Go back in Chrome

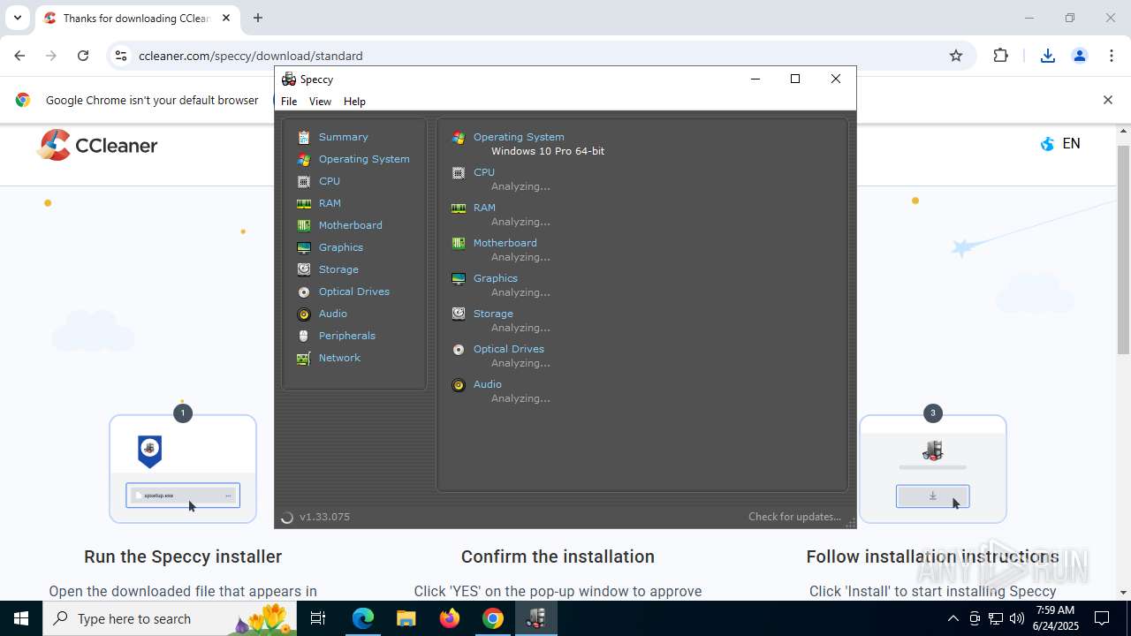click(19, 56)
